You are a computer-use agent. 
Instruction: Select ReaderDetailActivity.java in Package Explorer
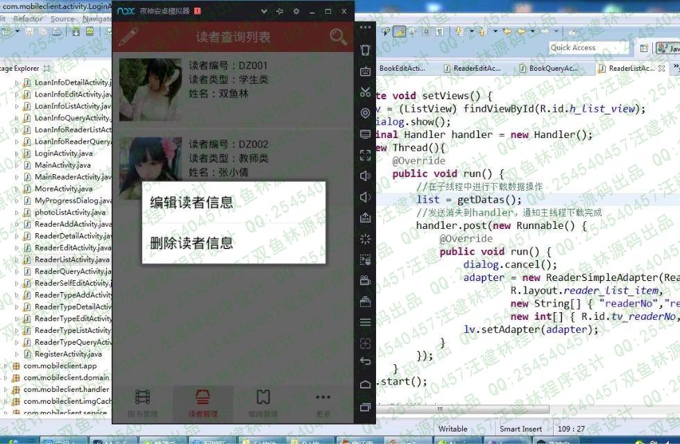(73, 236)
